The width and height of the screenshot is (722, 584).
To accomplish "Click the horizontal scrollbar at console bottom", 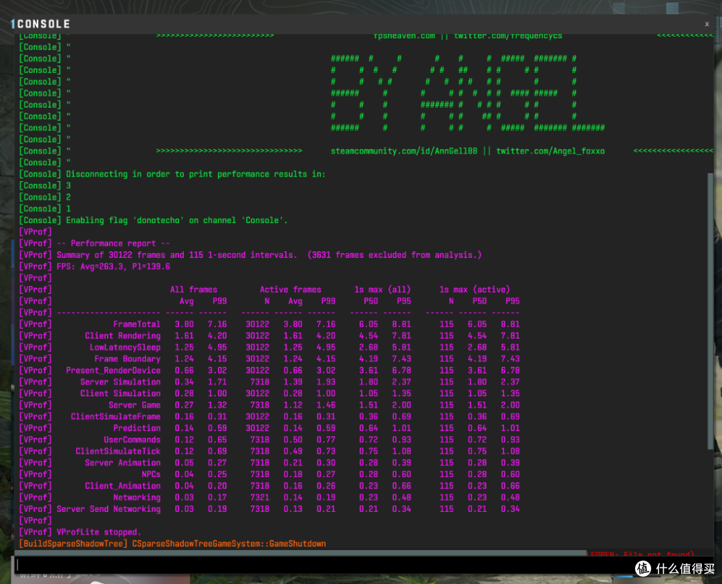I will (301, 552).
